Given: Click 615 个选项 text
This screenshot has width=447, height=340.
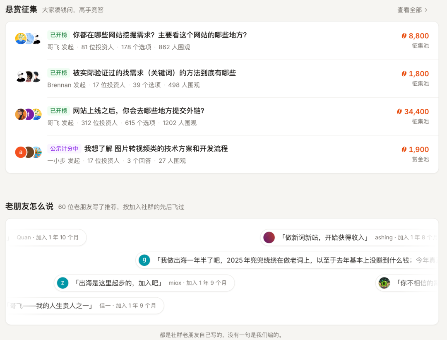Looking at the screenshot, I should (x=140, y=123).
